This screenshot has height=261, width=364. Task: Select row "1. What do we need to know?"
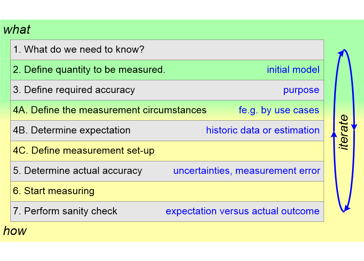(x=78, y=50)
